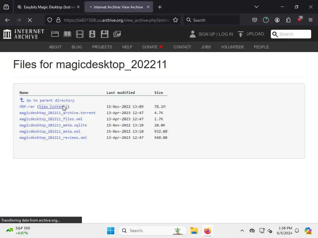Open magicdesktop_202211_reviews.xml
Viewport: 318px width, 238px height.
[53, 138]
